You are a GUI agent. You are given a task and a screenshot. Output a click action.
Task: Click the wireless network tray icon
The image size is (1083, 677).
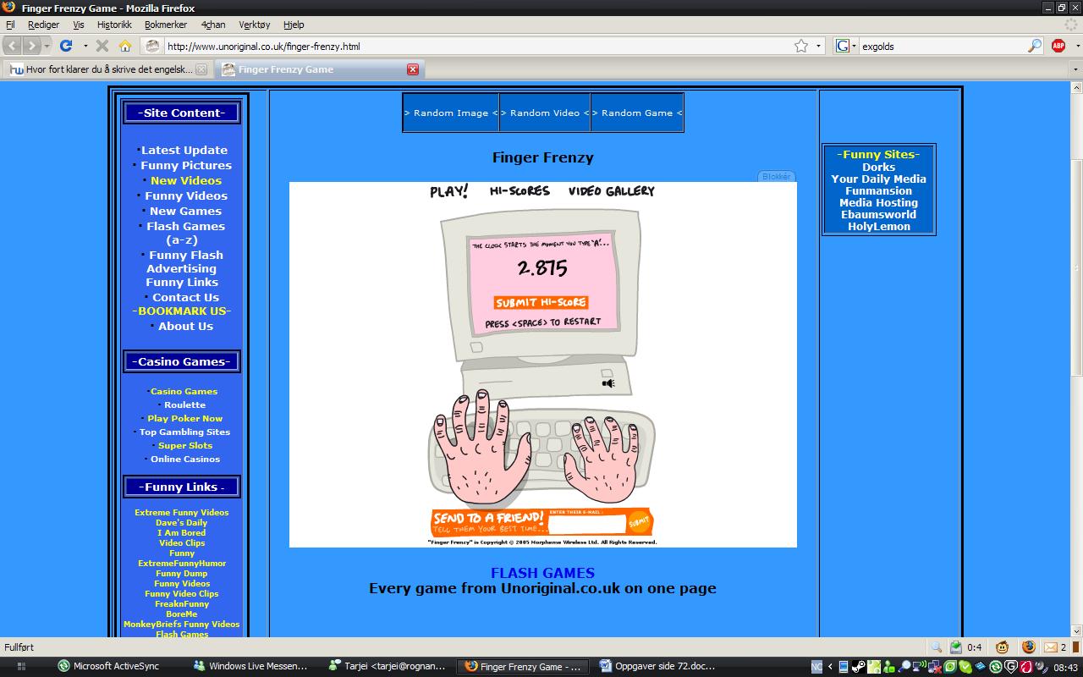pyautogui.click(x=920, y=667)
